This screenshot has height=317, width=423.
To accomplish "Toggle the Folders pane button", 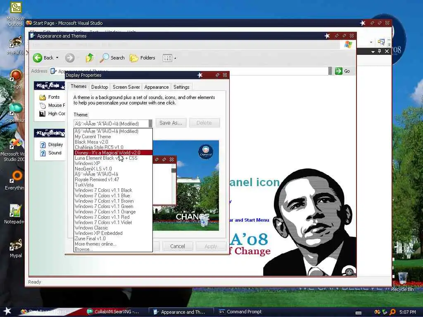I will pyautogui.click(x=143, y=58).
